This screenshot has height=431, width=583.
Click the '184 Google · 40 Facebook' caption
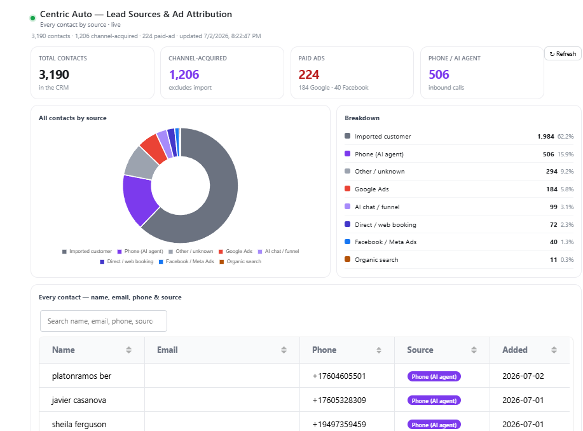point(334,88)
